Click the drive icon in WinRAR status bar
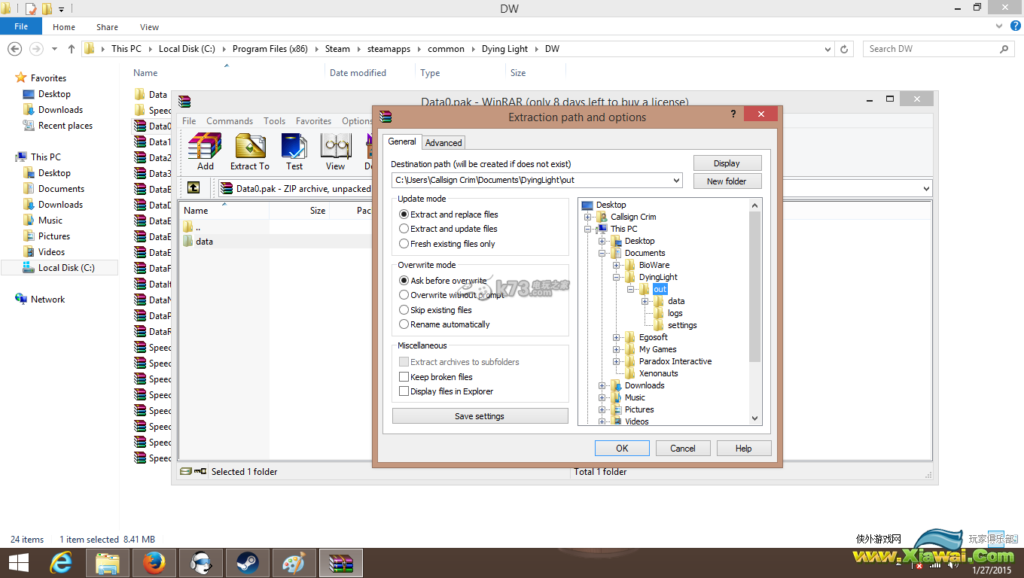Viewport: 1024px width, 578px height. click(187, 471)
